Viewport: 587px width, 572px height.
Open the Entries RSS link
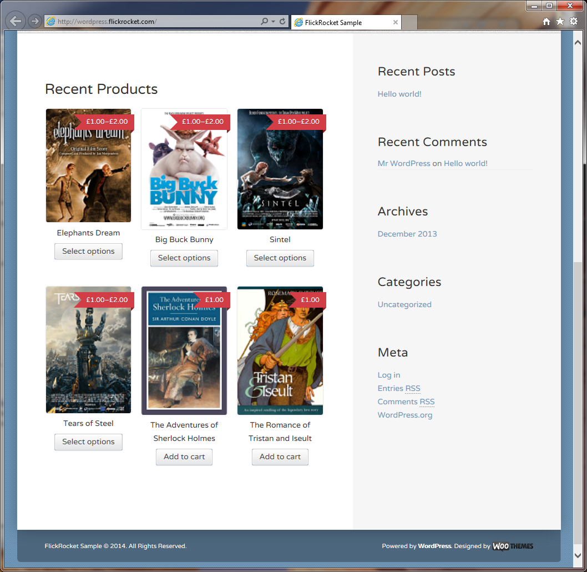[x=399, y=388]
